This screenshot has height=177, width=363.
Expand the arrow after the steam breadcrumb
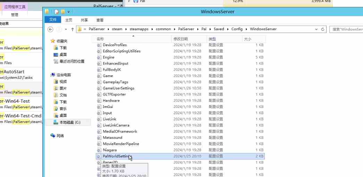tap(126, 29)
